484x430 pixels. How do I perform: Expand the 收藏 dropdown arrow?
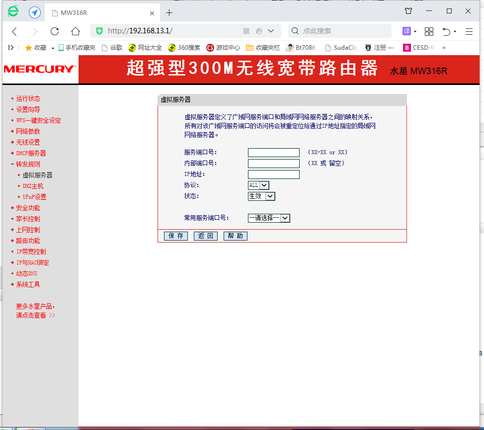[53, 48]
